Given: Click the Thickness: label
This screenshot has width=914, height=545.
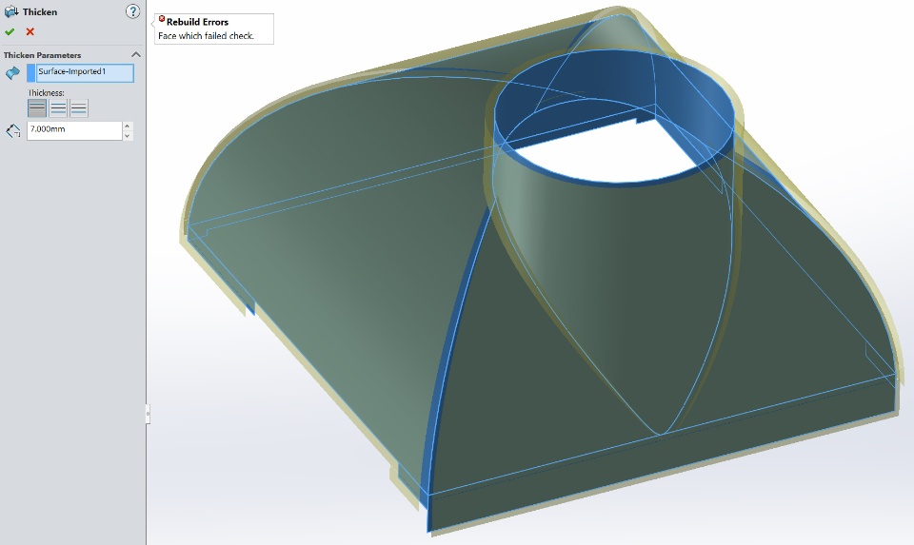Looking at the screenshot, I should click(46, 92).
